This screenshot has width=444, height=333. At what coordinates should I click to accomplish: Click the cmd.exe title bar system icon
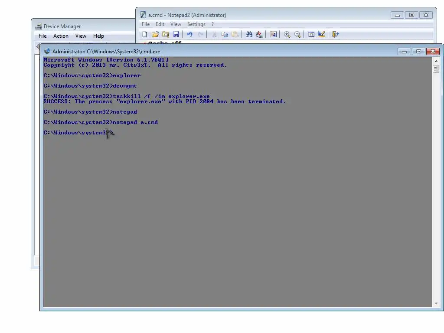[47, 51]
